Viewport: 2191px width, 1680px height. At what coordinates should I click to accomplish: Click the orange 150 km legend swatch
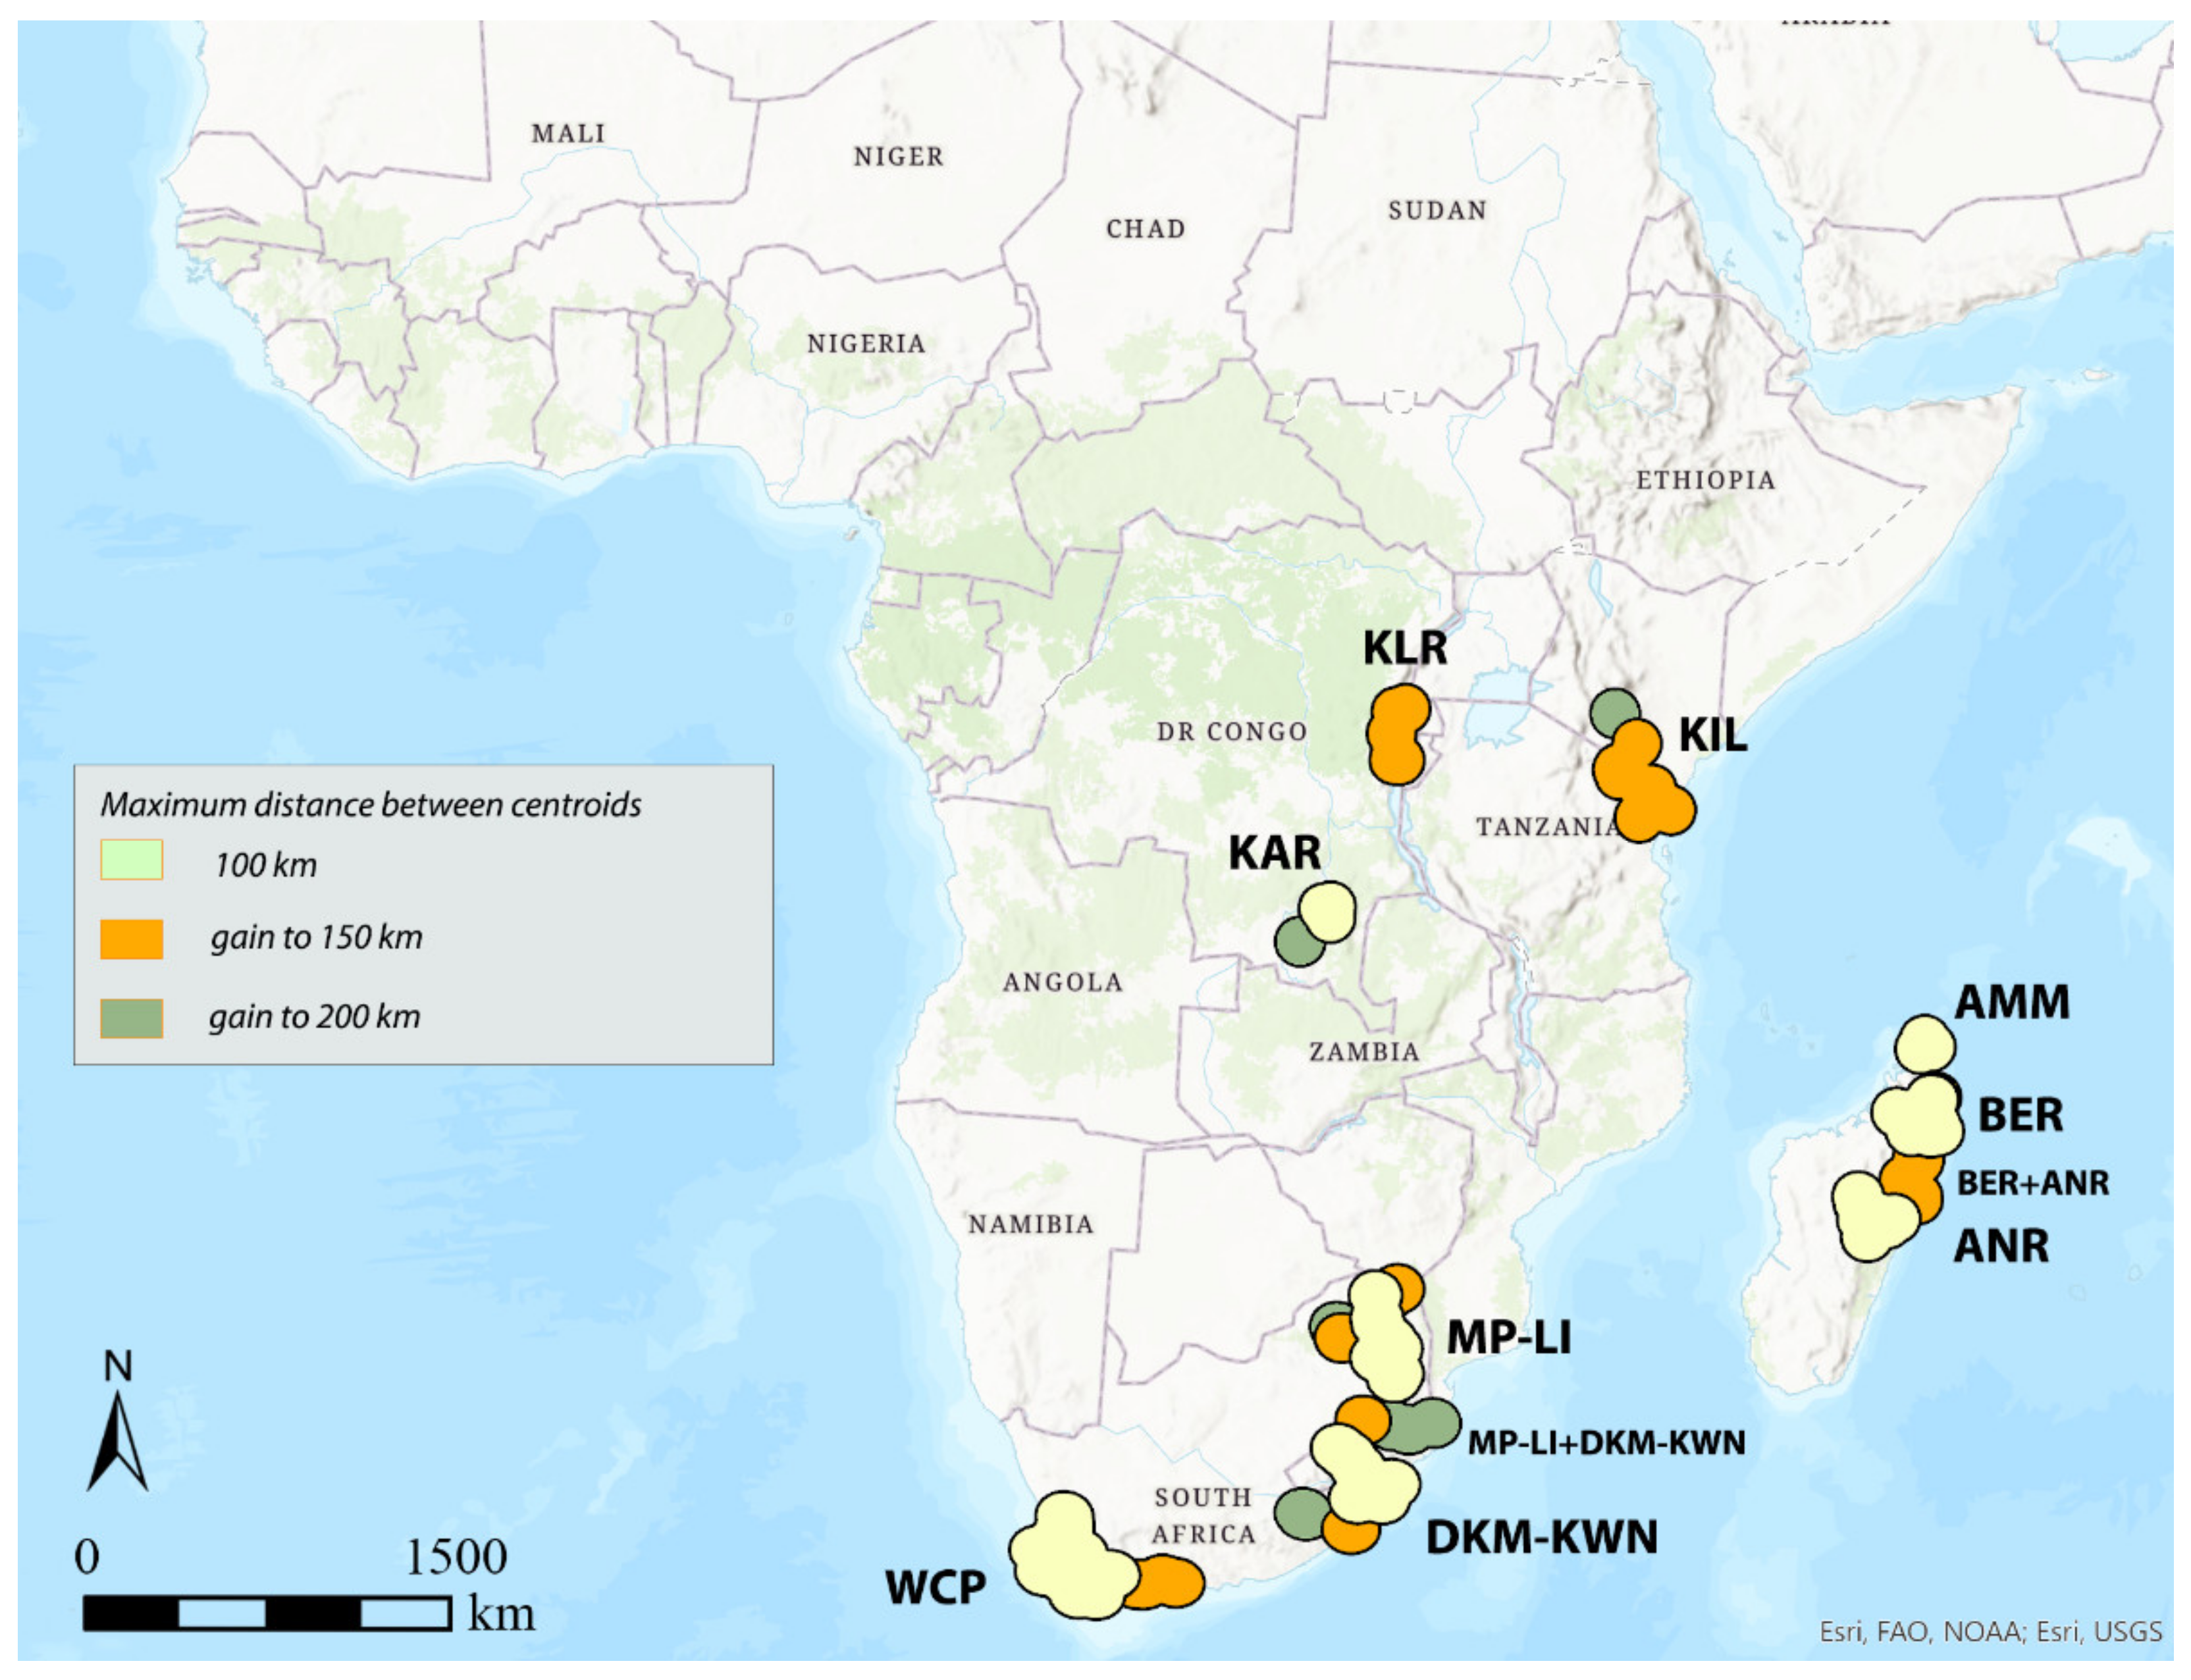point(131,939)
